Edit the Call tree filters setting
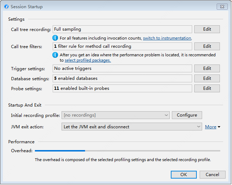Screen dimensions: 232x185 [x=207, y=46]
